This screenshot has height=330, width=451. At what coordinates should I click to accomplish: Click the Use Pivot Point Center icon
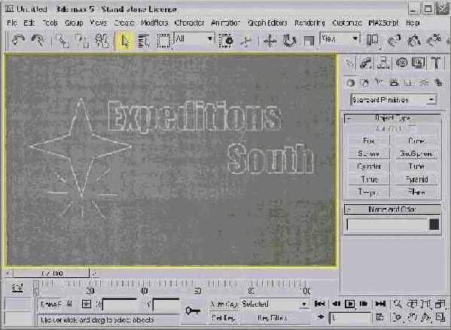[373, 41]
